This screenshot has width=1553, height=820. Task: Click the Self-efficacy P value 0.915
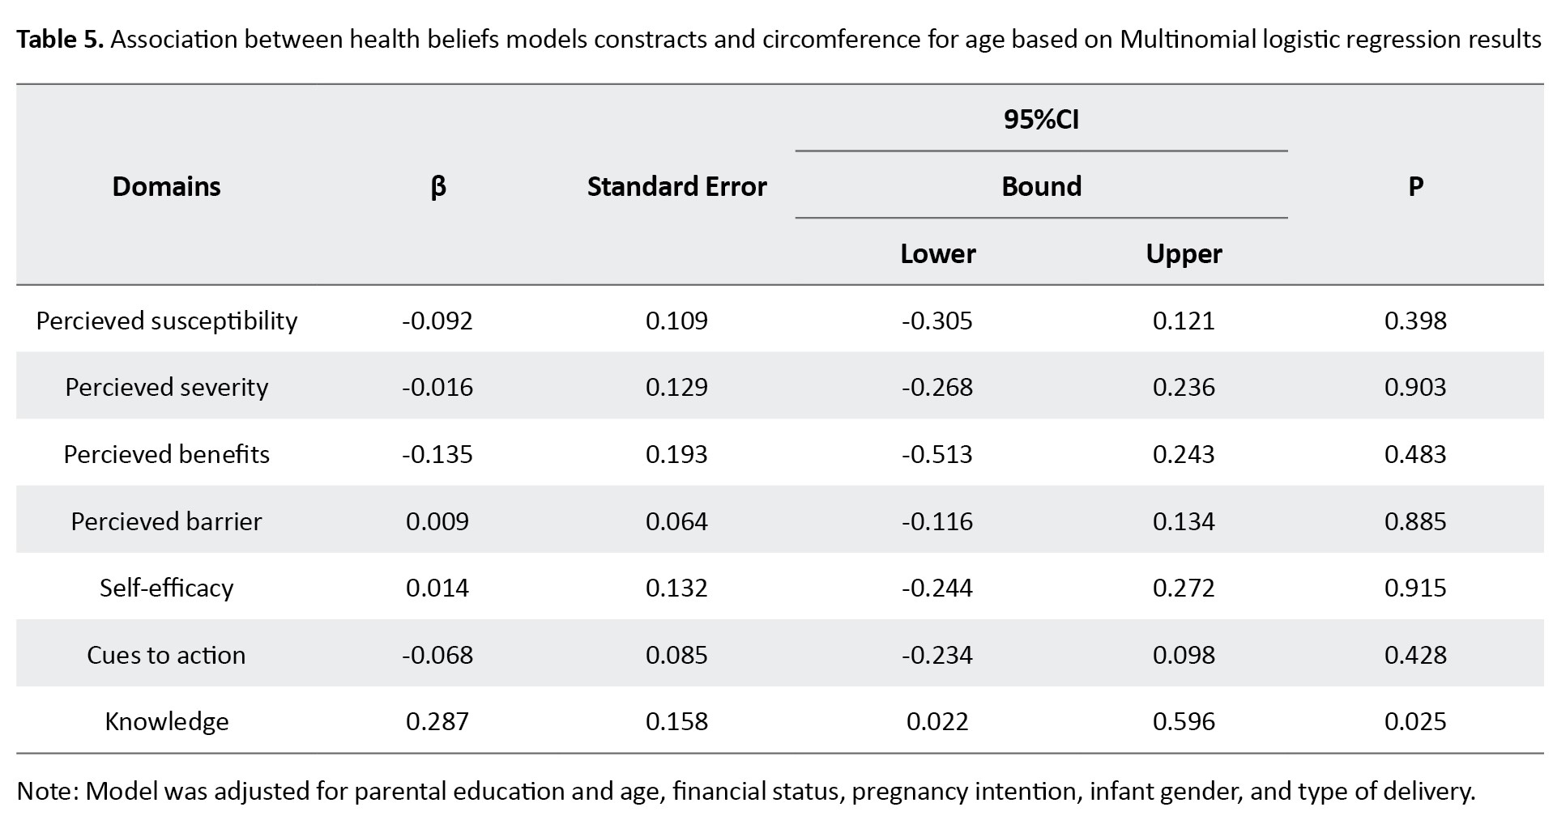[1415, 588]
